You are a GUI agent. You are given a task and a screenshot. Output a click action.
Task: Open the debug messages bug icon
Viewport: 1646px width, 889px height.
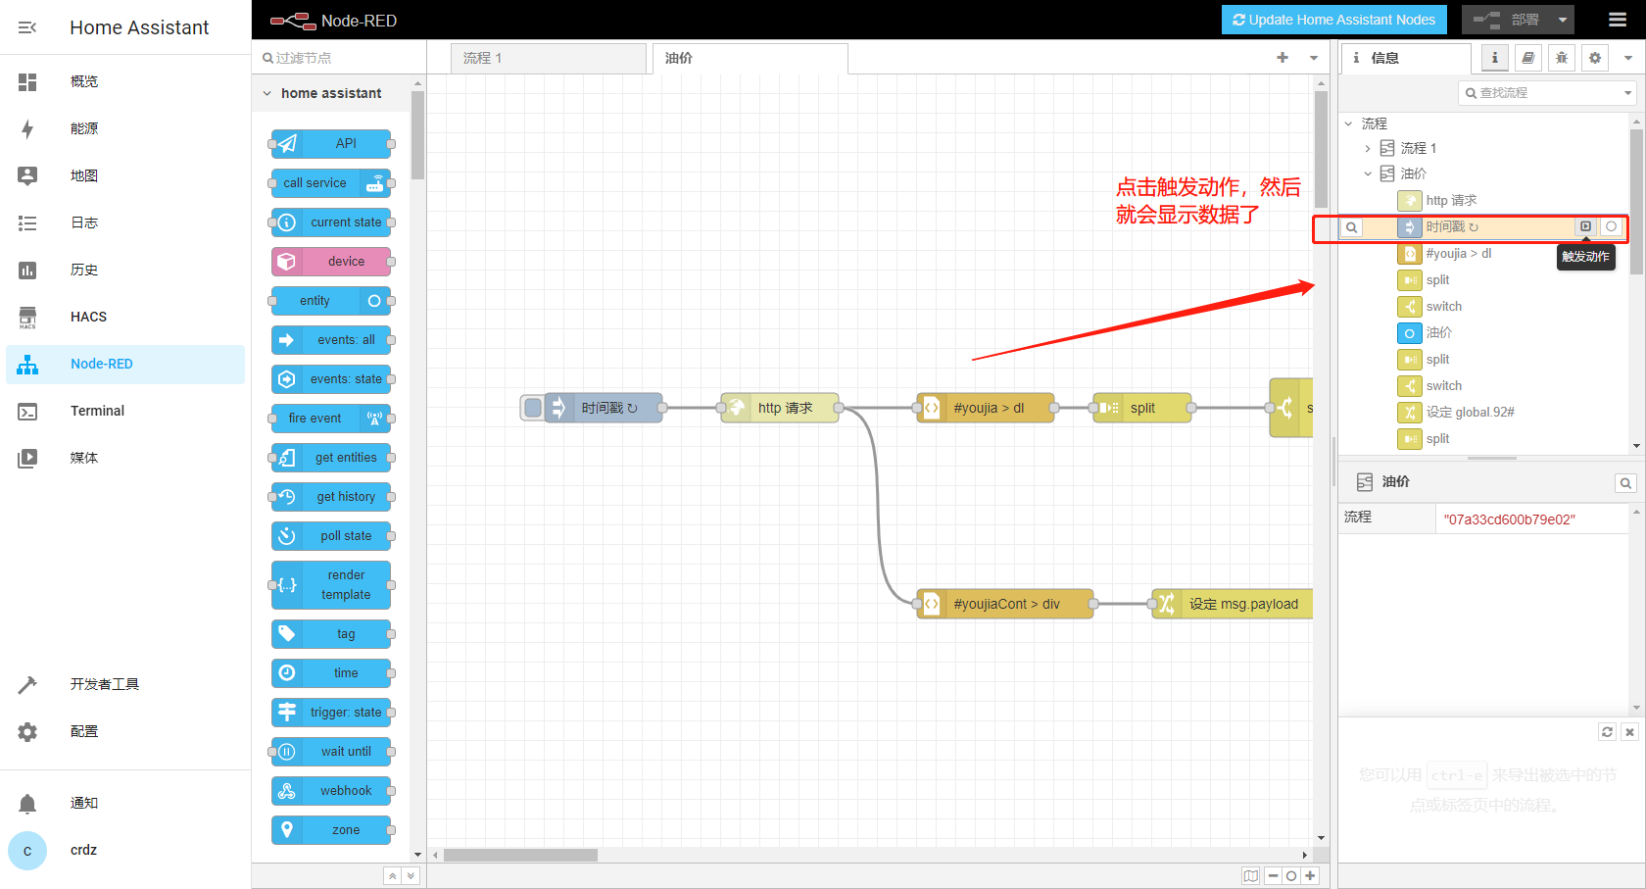point(1562,58)
